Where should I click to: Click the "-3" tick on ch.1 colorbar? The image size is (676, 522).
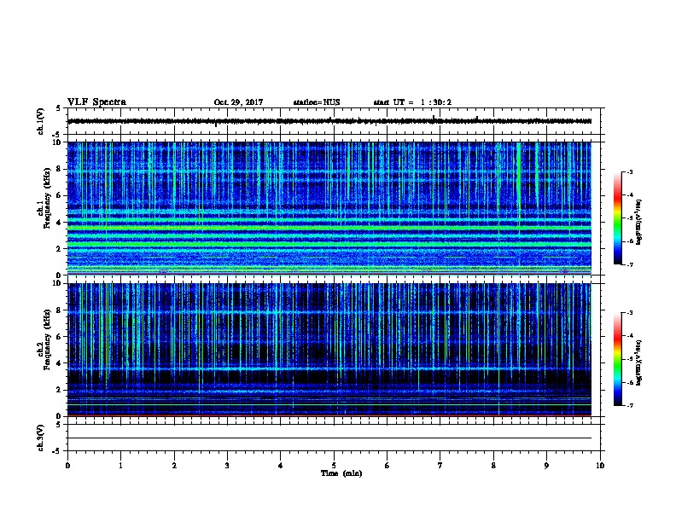629,171
